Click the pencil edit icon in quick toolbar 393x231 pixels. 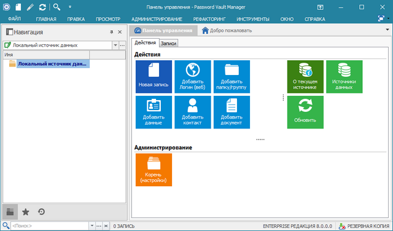30,7
